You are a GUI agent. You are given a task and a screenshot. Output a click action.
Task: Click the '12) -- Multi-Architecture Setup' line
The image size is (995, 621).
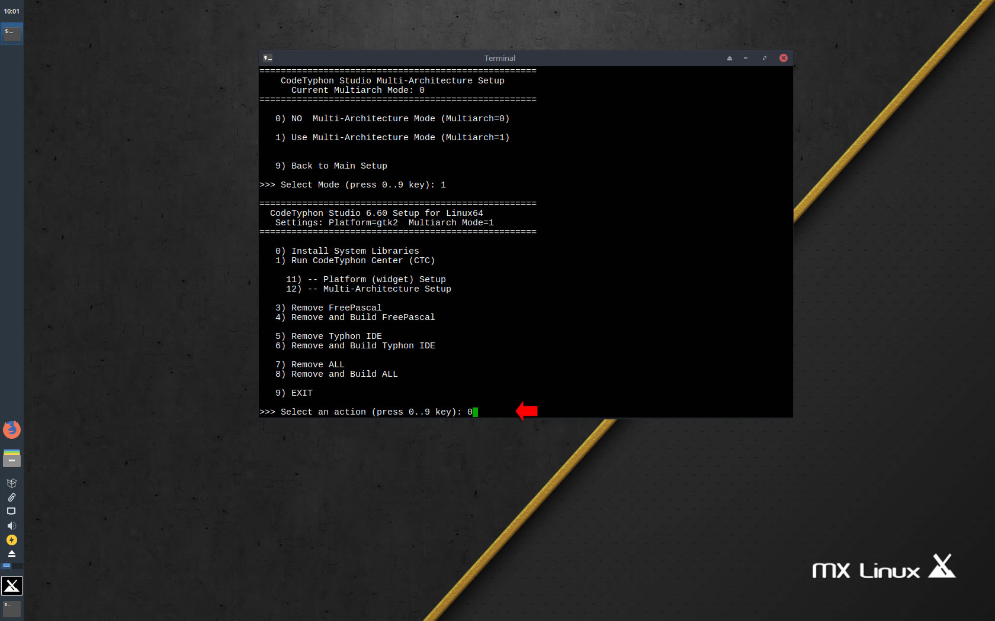pyautogui.click(x=368, y=289)
